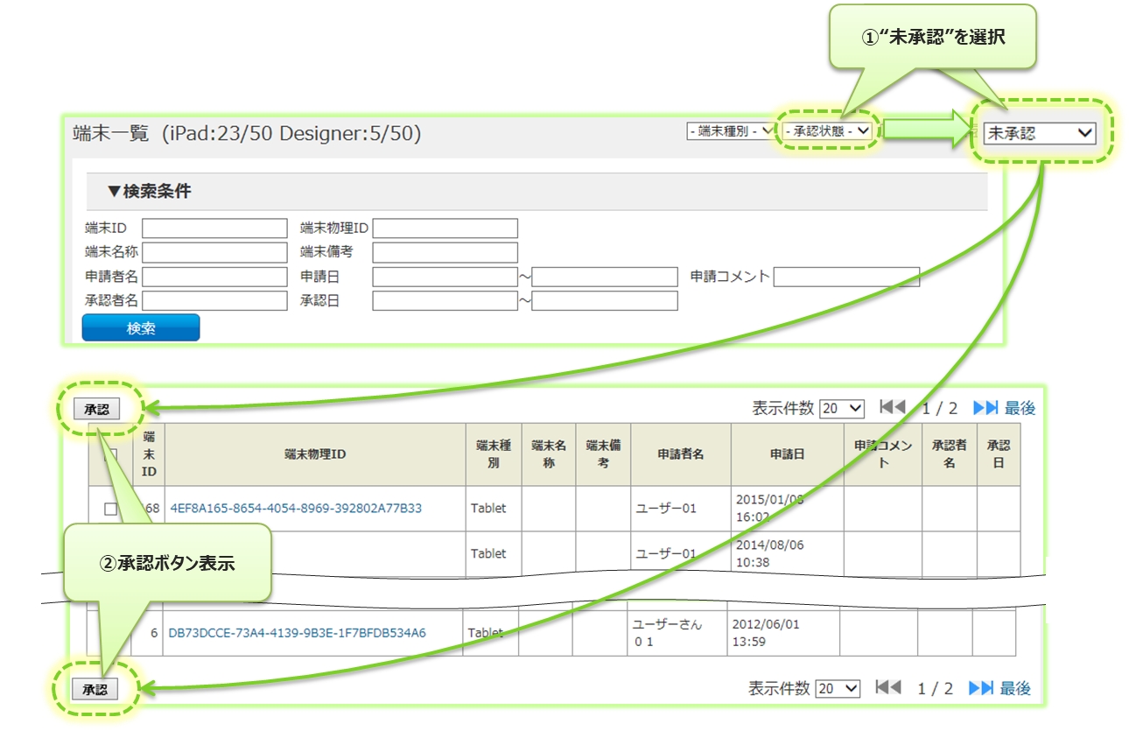Click the top 承認 button
This screenshot has width=1129, height=731.
[x=96, y=410]
